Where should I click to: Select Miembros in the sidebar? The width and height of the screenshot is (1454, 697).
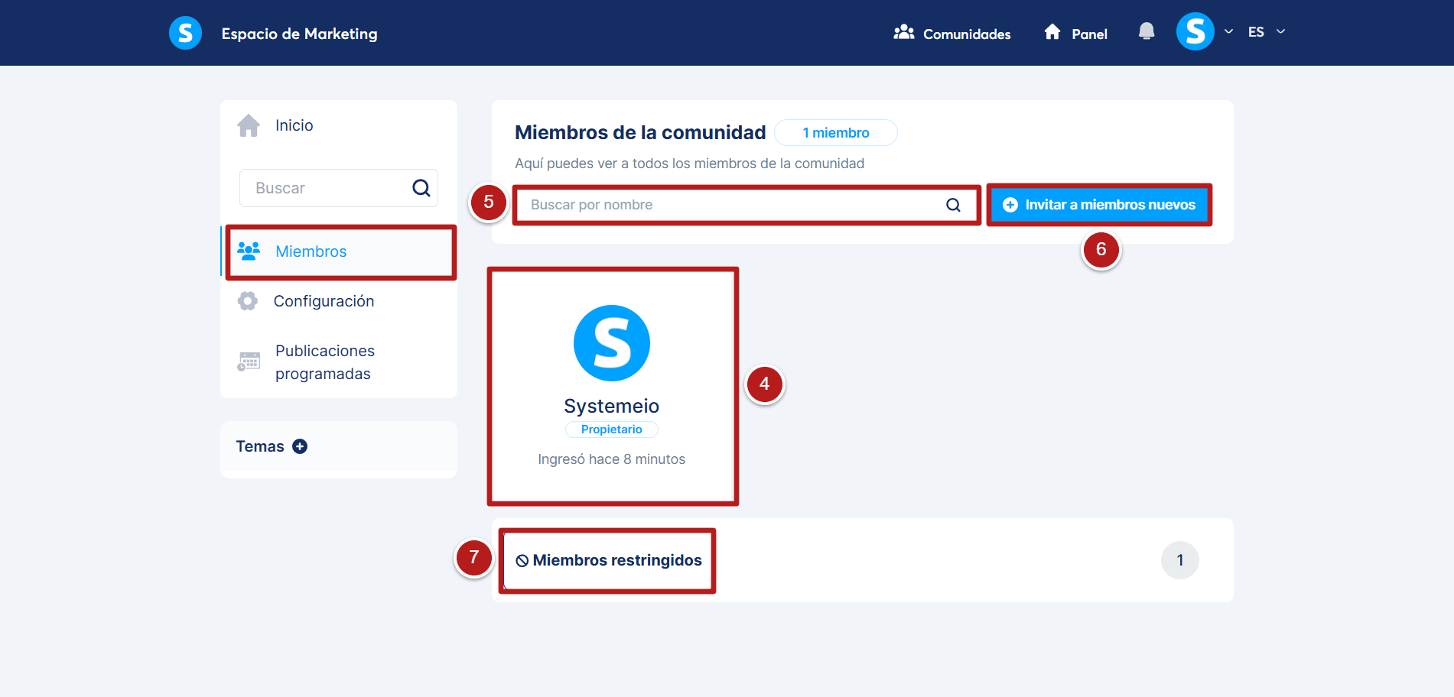tap(339, 251)
